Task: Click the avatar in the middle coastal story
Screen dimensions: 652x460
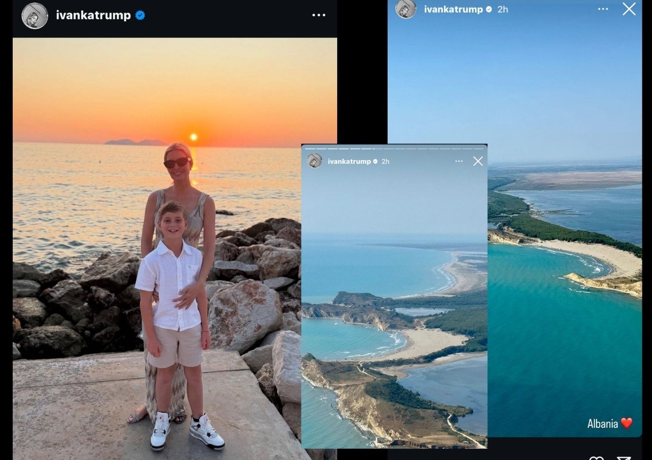Action: click(315, 161)
